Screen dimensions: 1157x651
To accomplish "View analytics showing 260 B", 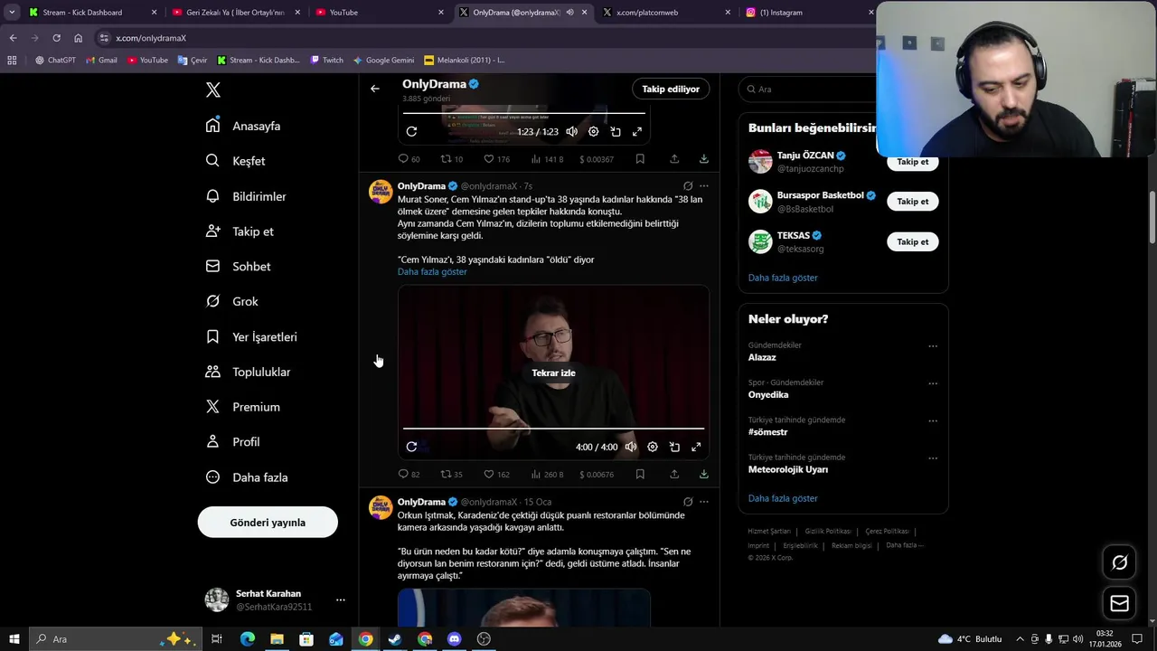I will (547, 474).
